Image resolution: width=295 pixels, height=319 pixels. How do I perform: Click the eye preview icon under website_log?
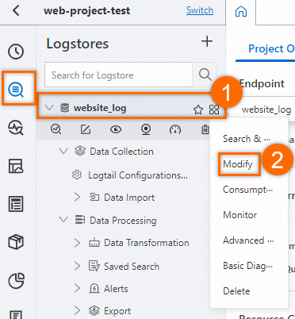pyautogui.click(x=116, y=129)
